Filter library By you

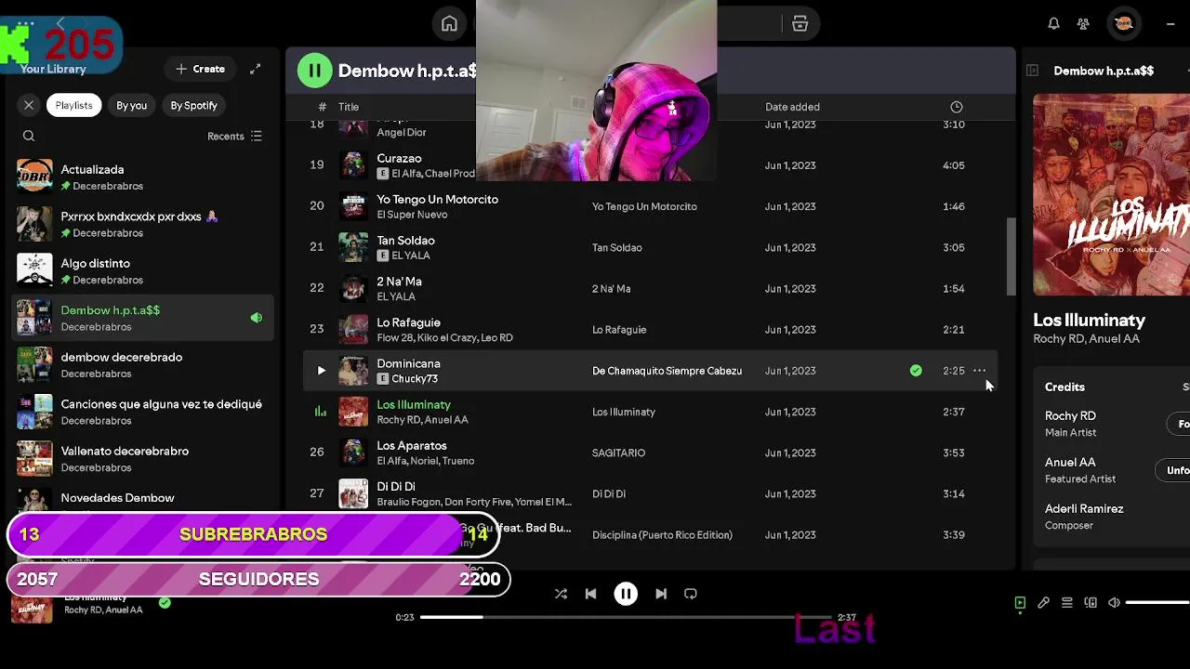[x=131, y=106]
